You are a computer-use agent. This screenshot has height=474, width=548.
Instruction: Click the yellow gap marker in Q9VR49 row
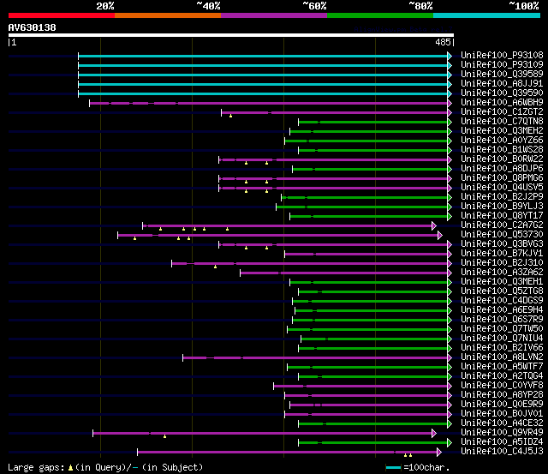point(165,436)
